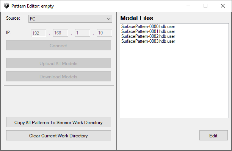Open the Source dropdown arrow
The width and height of the screenshot is (232, 151).
pos(109,19)
